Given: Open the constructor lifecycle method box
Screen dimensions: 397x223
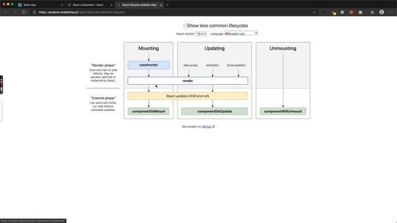Looking at the screenshot, I should point(149,65).
